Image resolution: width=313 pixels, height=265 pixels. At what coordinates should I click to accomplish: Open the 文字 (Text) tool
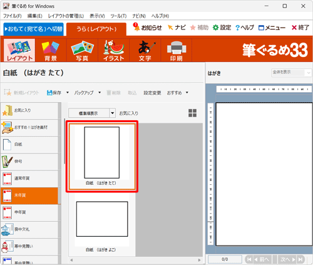point(145,50)
